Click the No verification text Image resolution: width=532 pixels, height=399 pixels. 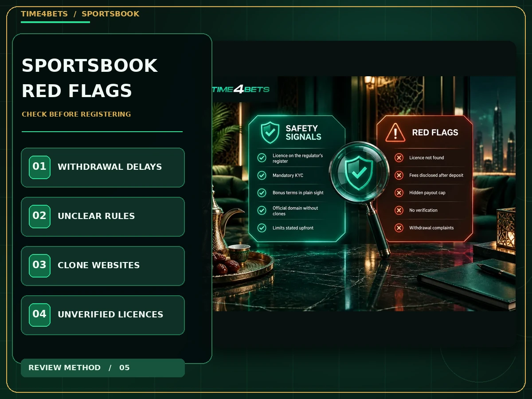click(x=423, y=211)
